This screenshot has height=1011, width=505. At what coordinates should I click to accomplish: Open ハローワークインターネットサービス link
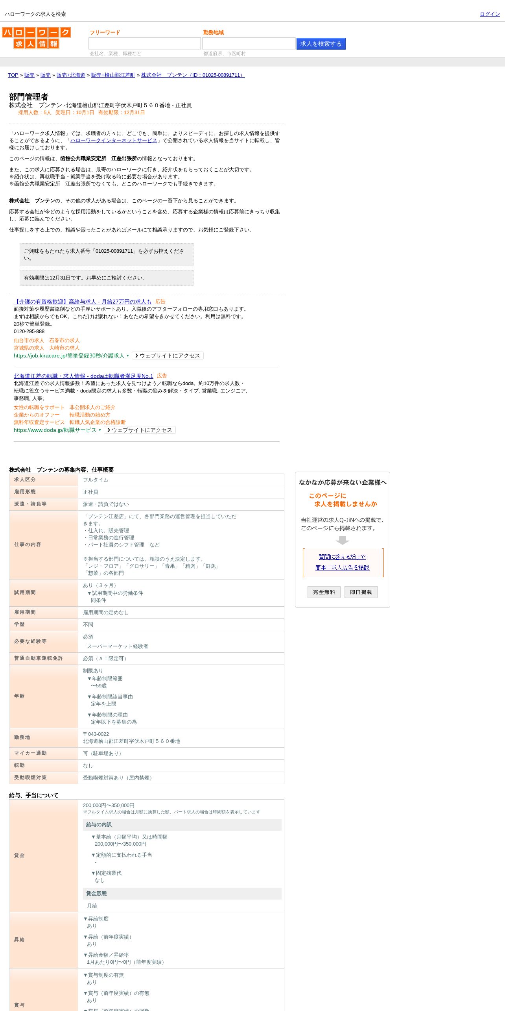114,141
